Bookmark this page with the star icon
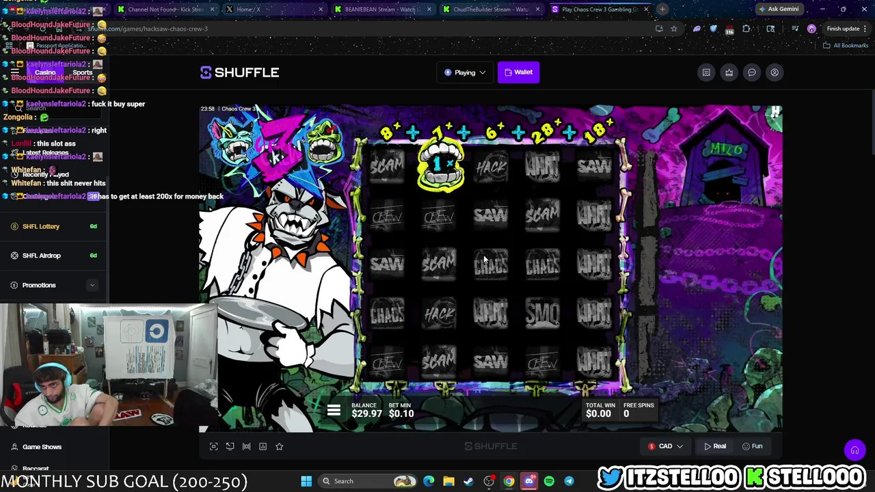875x492 pixels. click(674, 29)
